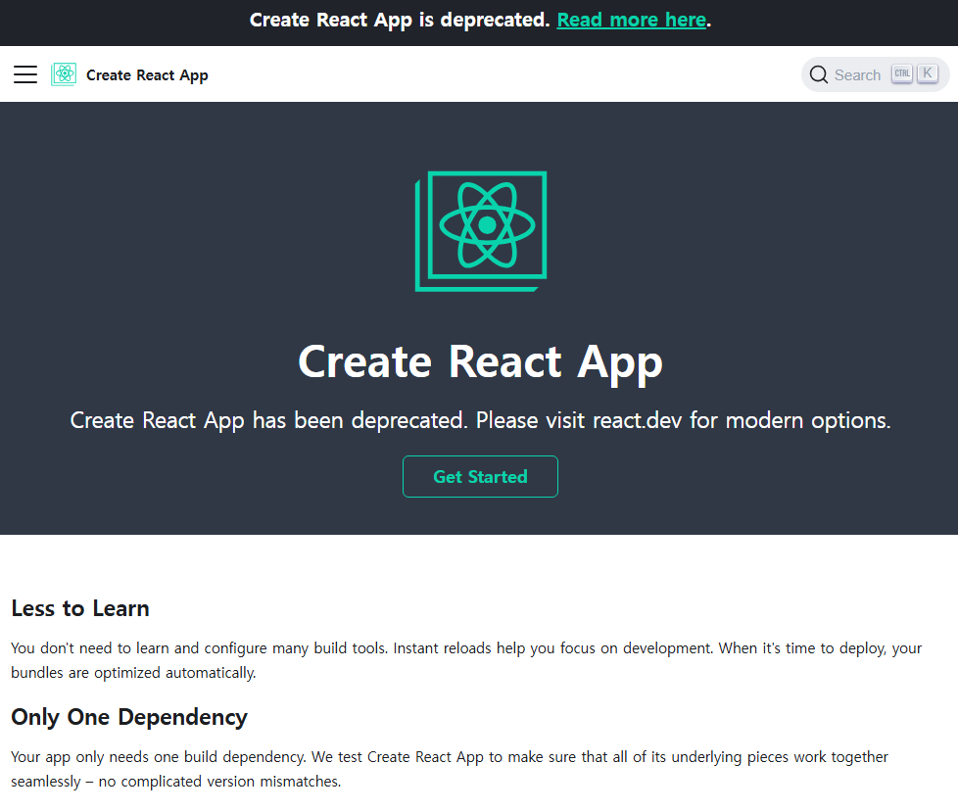Click the 'Create React App is deprecated.' banner text
Screen dimensions: 958x812
click(x=400, y=20)
